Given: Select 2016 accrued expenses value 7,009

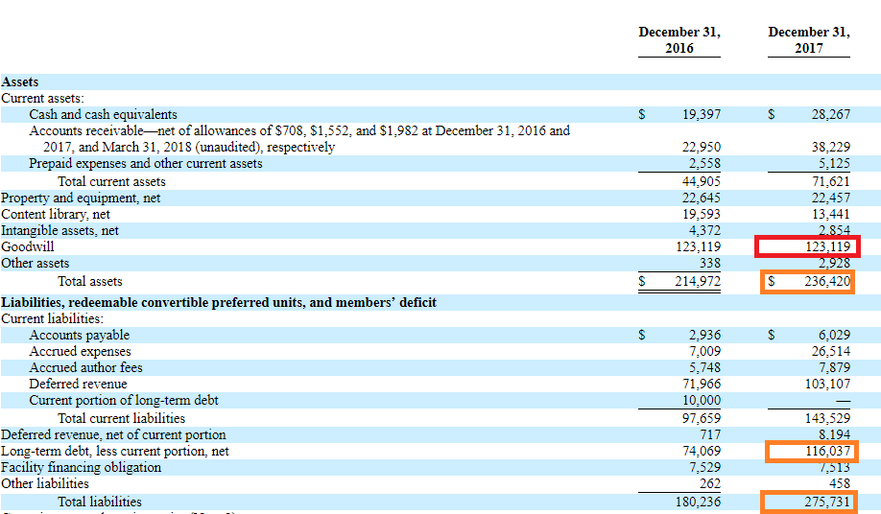Looking at the screenshot, I should [x=704, y=351].
